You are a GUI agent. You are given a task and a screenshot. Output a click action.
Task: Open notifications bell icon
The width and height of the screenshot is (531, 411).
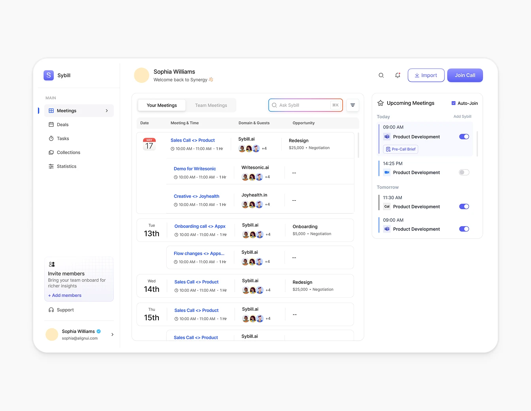tap(397, 75)
